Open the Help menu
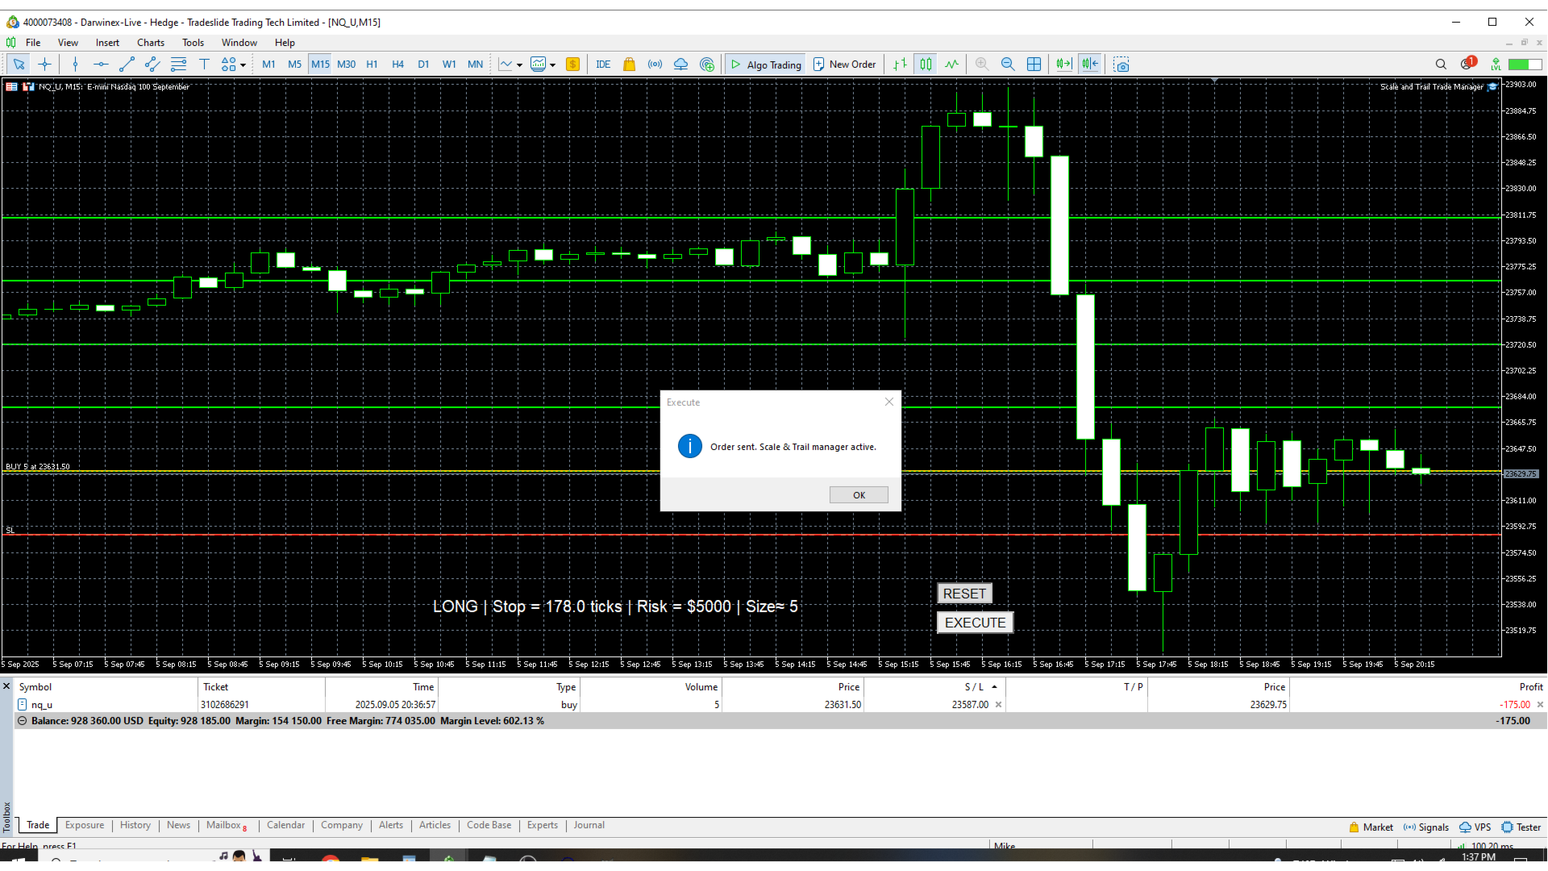1548x871 pixels. pyautogui.click(x=285, y=43)
